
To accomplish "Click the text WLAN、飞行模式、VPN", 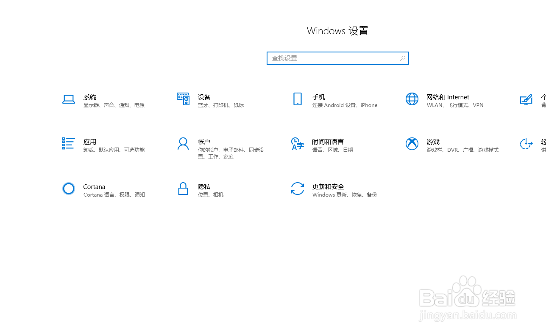I will [x=455, y=105].
